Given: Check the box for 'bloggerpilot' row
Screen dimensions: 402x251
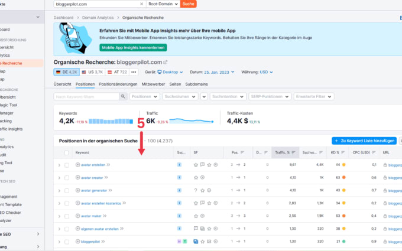Looking at the screenshot, I should pyautogui.click(x=67, y=242).
